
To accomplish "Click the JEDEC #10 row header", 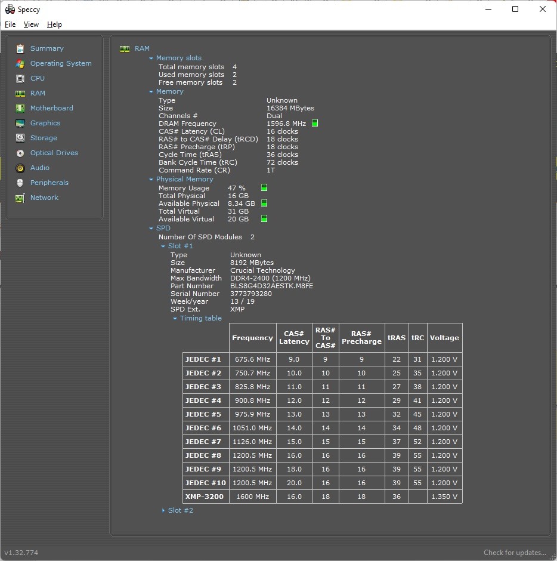I will [206, 483].
